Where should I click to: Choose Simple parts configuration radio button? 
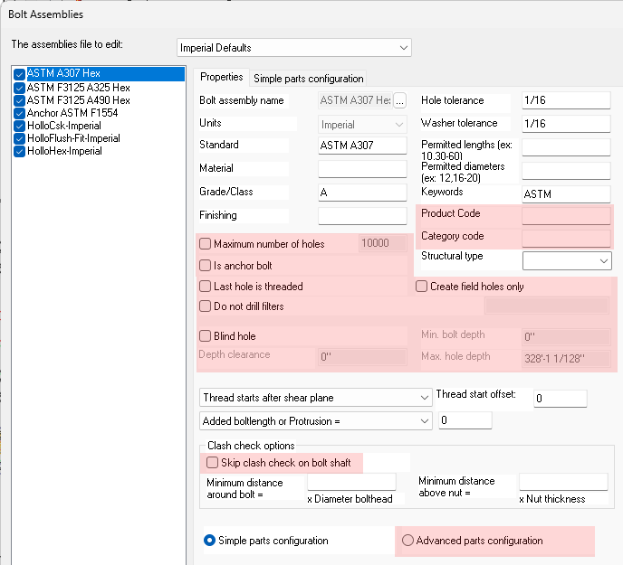(210, 541)
